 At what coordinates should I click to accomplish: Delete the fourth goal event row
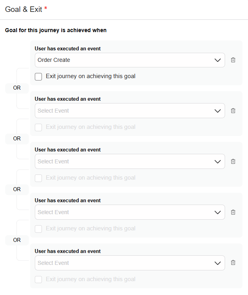point(233,212)
